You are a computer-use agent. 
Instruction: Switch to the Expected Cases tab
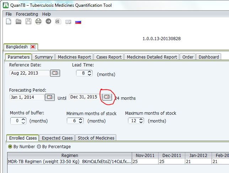point(57,138)
